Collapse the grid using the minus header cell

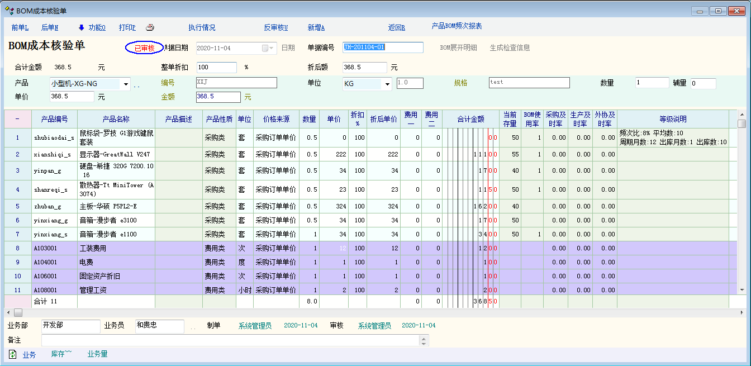17,119
